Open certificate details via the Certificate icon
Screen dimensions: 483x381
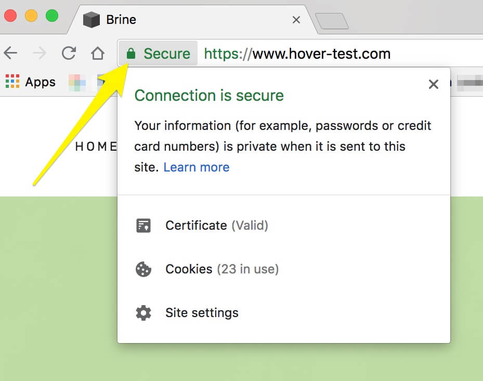[142, 225]
